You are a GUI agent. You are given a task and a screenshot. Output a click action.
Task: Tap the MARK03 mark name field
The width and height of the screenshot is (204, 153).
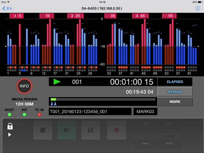(145, 112)
